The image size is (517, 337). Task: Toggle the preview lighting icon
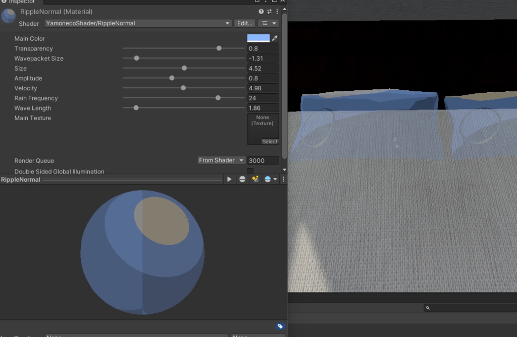255,179
